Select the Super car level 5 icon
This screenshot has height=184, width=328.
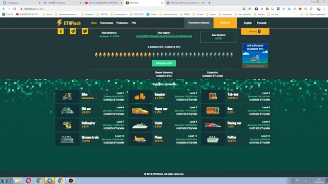[140, 110]
